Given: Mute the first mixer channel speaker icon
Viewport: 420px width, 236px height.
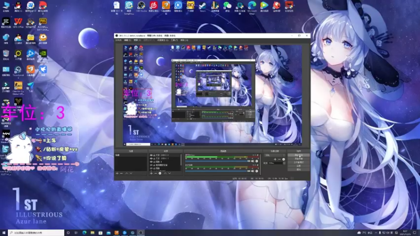Looking at the screenshot, I should coord(253,161).
